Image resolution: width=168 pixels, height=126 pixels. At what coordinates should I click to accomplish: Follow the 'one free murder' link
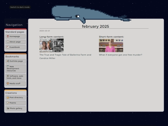tap(120, 55)
